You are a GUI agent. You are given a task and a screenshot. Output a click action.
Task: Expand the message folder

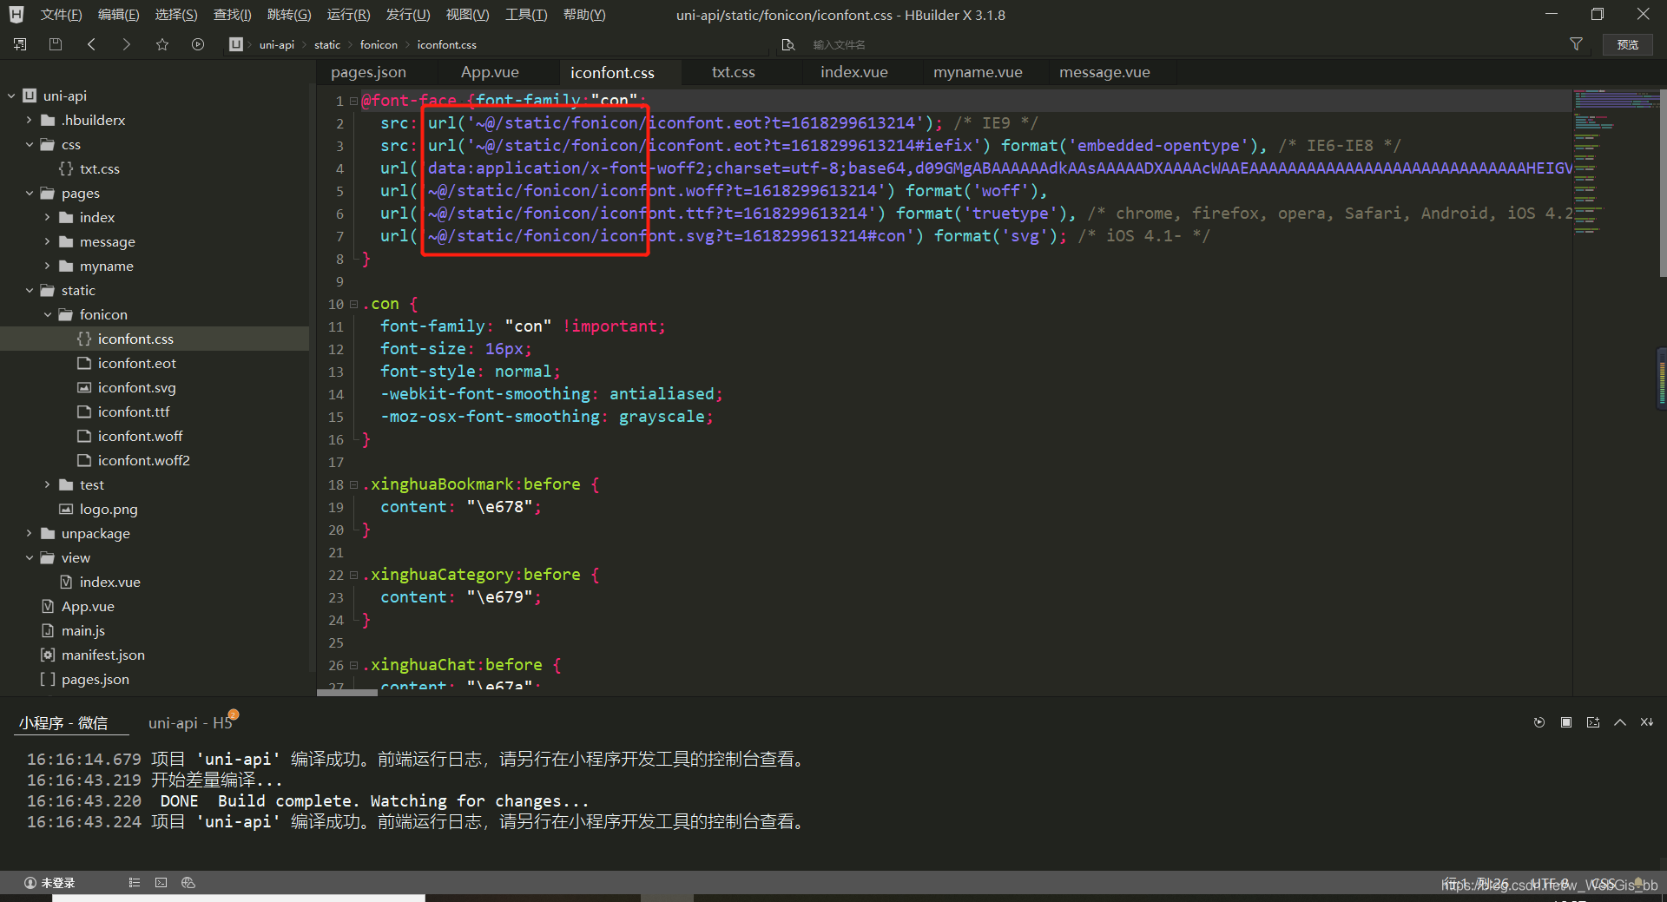coord(48,241)
